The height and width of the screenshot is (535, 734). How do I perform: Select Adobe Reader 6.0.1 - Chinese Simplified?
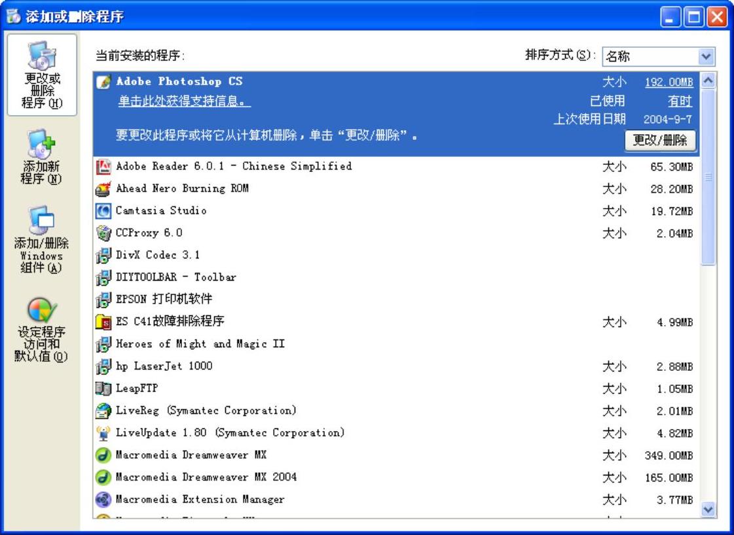396,167
